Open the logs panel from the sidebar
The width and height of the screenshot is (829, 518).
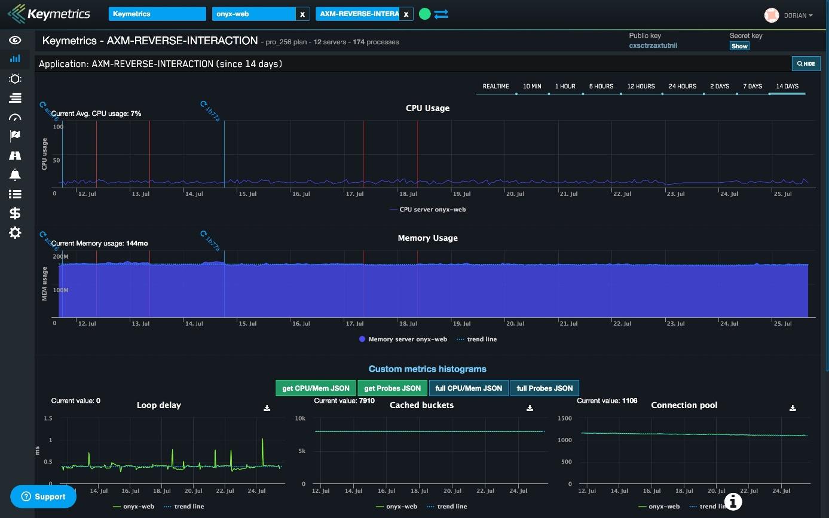pos(15,97)
